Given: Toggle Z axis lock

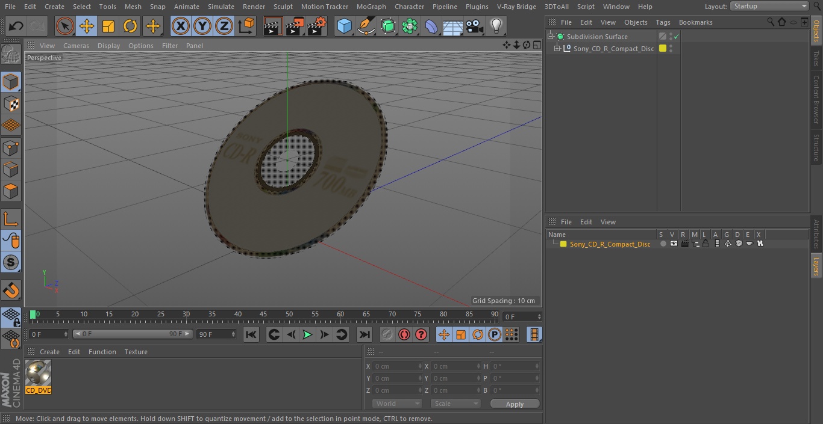Looking at the screenshot, I should (224, 26).
